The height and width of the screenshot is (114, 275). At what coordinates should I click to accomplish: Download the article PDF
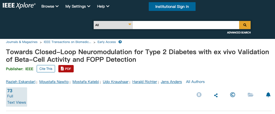[66, 69]
